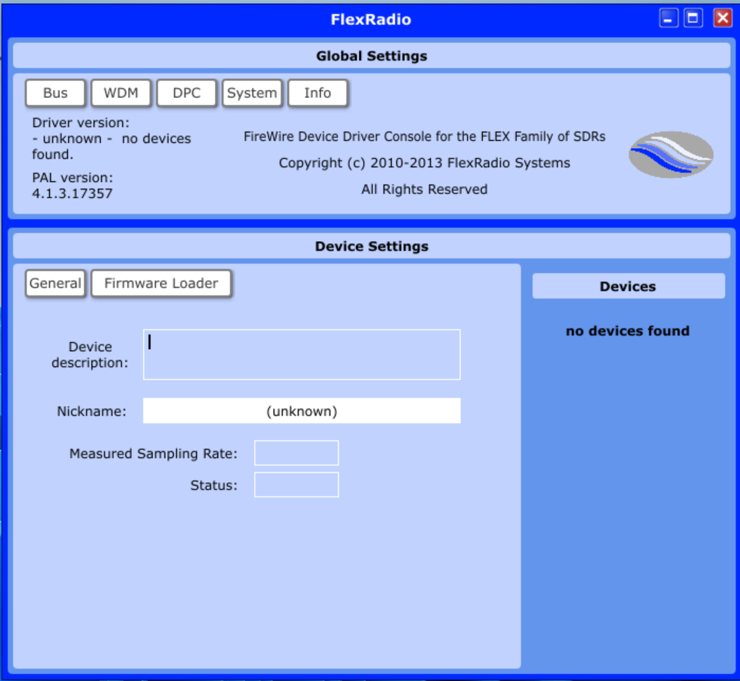This screenshot has height=681, width=740.
Task: Click the Measured Sampling Rate box
Action: 296,453
